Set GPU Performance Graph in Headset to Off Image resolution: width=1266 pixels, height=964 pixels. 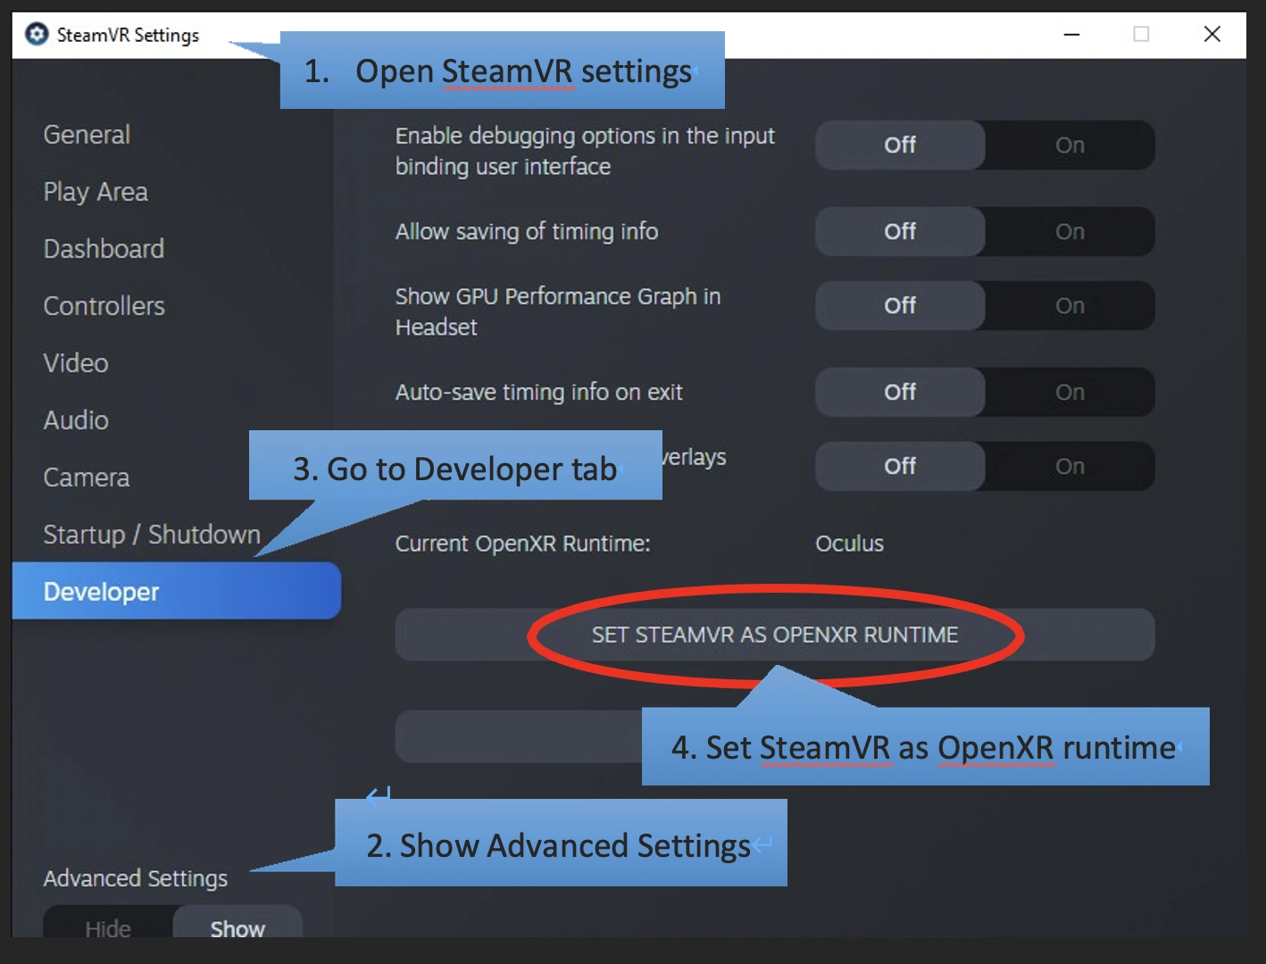(900, 305)
